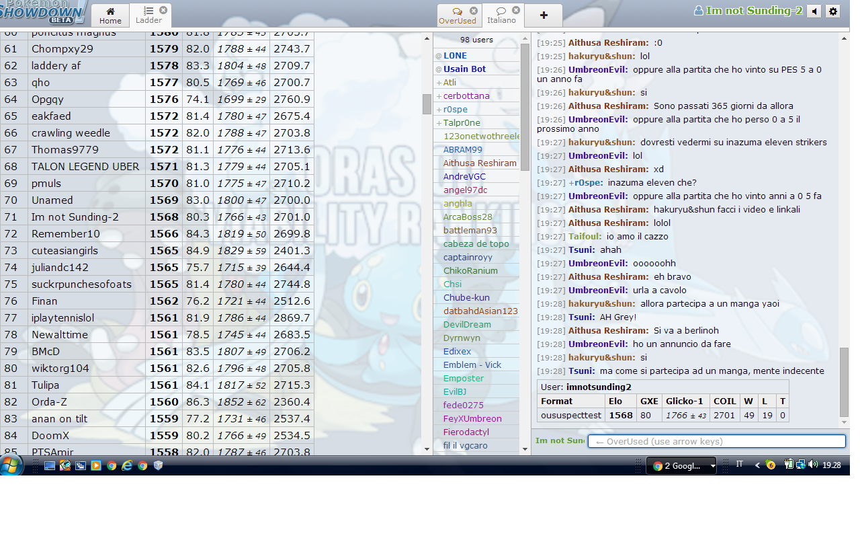Screen dimensions: 860x538
Task: Expand the Google Chrome taskbar group dropdown
Action: pyautogui.click(x=712, y=465)
